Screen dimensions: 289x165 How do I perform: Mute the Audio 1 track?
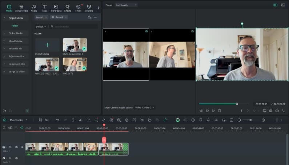[x=16, y=158]
